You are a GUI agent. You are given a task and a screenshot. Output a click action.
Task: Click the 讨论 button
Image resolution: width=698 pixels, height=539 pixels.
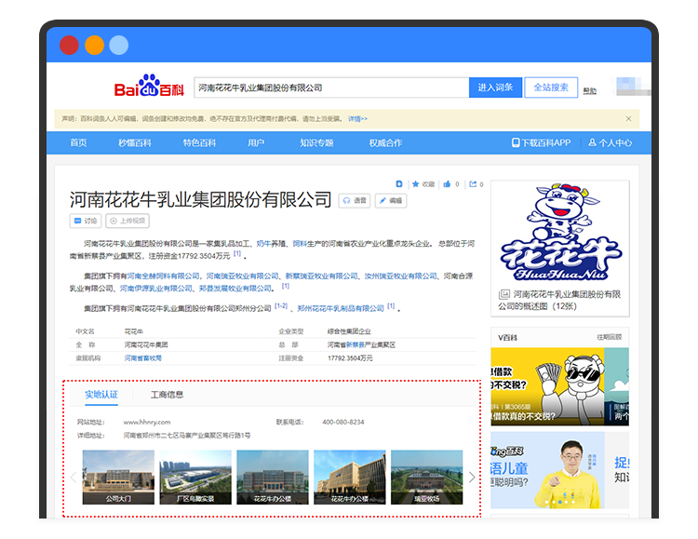86,221
